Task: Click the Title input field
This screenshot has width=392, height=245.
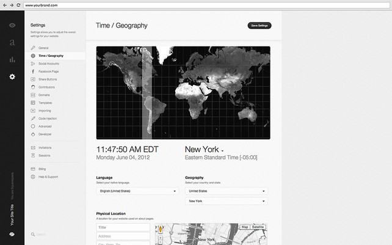Action: click(x=123, y=227)
